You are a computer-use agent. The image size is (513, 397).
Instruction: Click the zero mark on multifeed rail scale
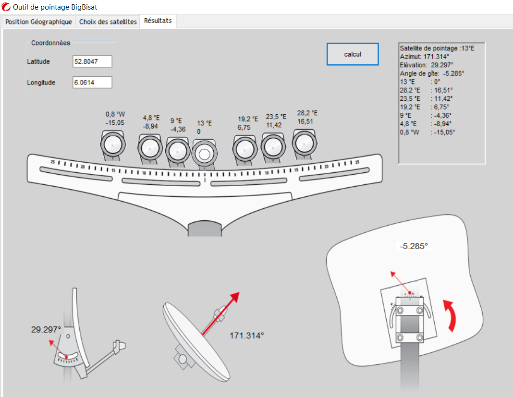(x=205, y=175)
